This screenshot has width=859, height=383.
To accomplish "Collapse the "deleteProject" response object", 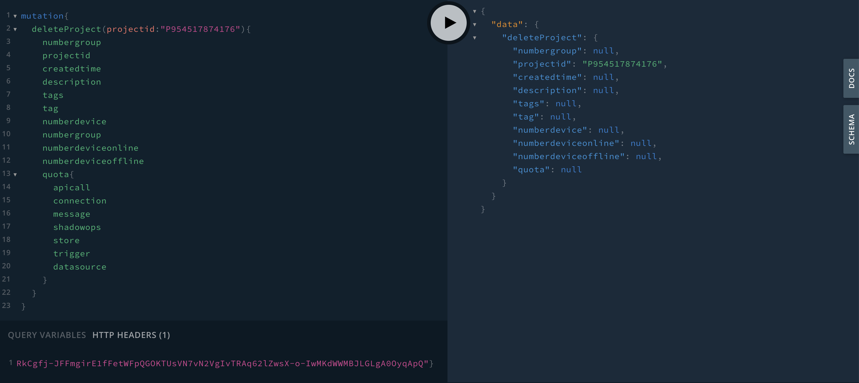I will pos(474,38).
